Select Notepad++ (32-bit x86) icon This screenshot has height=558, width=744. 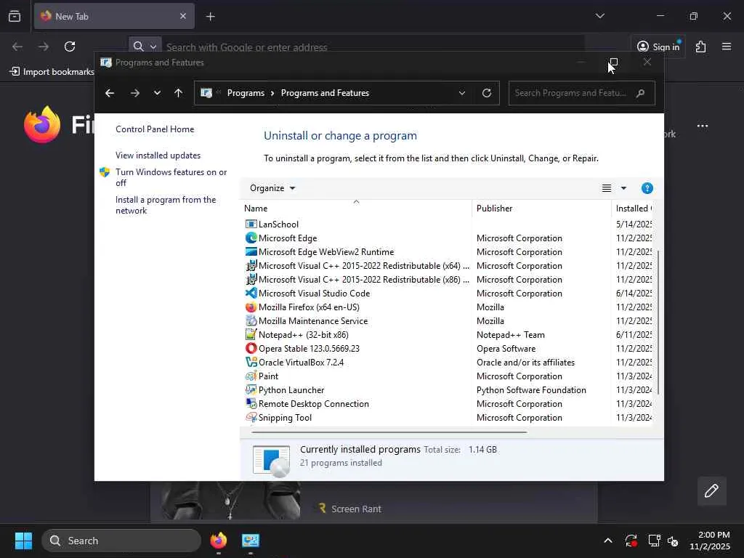click(x=251, y=334)
